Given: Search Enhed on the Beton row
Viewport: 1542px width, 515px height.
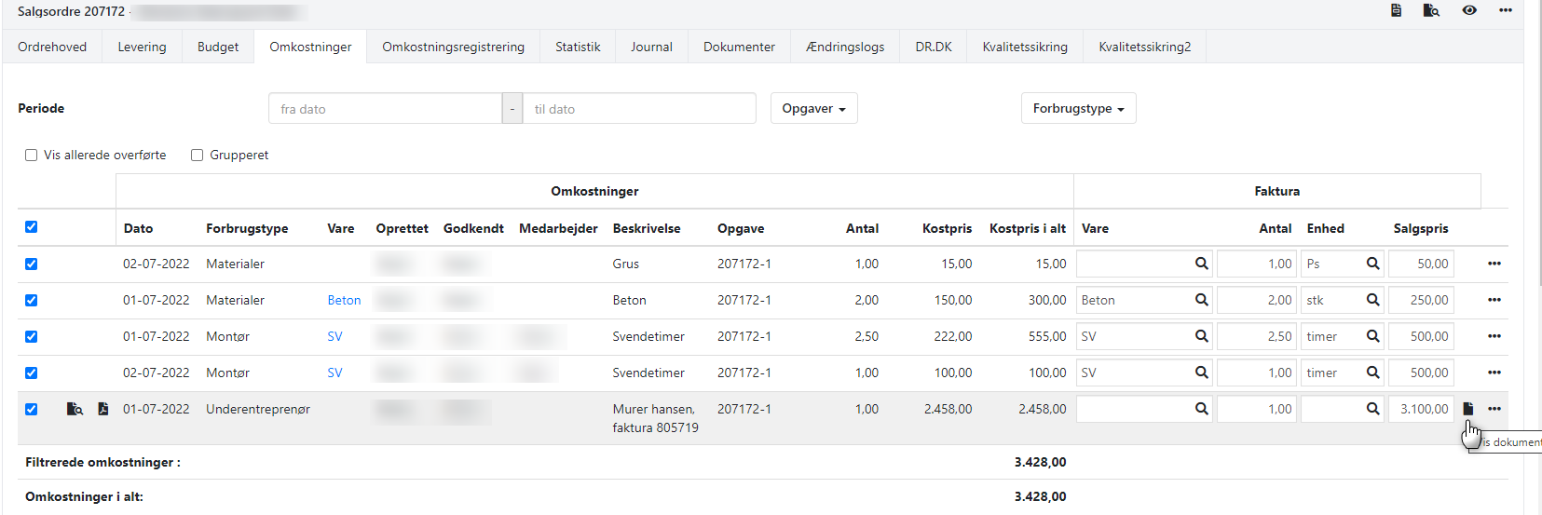Looking at the screenshot, I should [1372, 300].
